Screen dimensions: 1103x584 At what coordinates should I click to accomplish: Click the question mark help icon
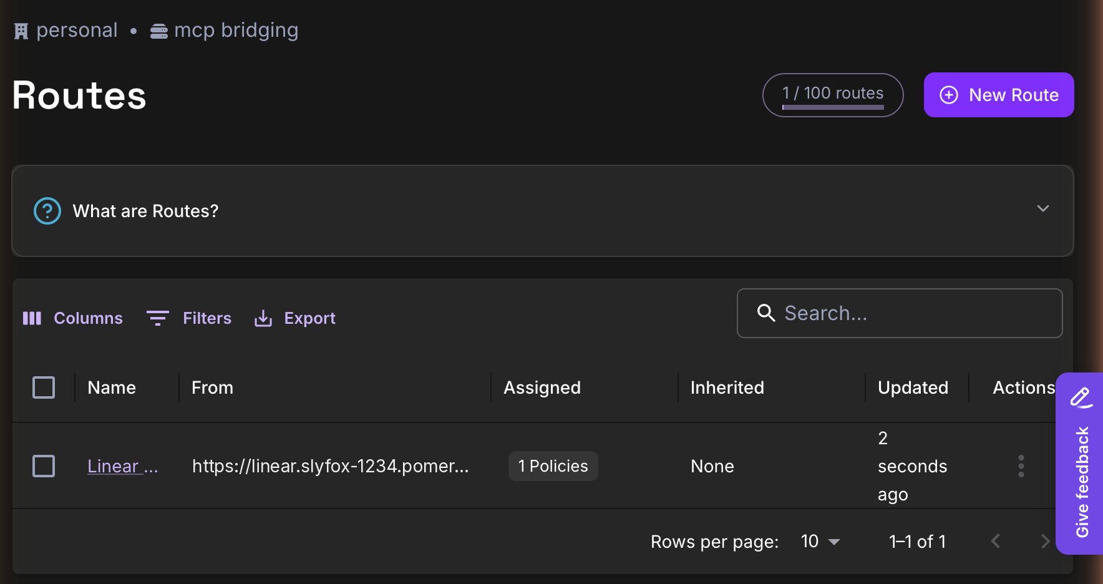coord(47,211)
